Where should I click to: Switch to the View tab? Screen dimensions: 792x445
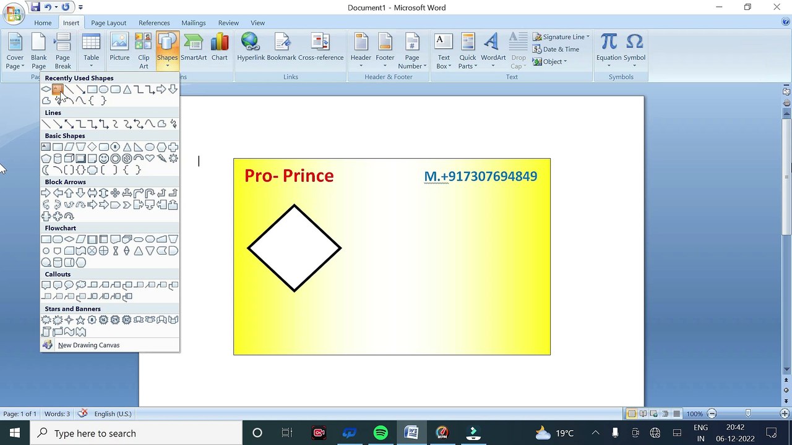pos(257,23)
